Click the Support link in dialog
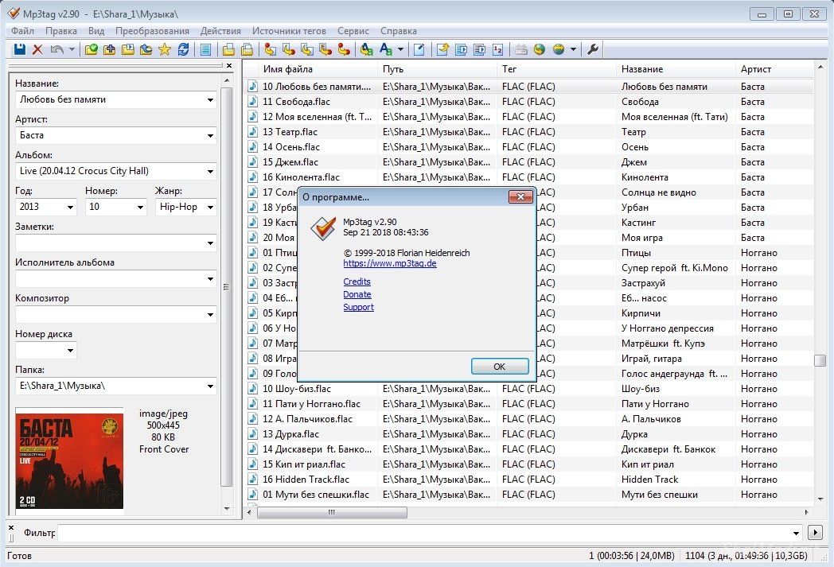Viewport: 834px width, 567px height. 358,307
